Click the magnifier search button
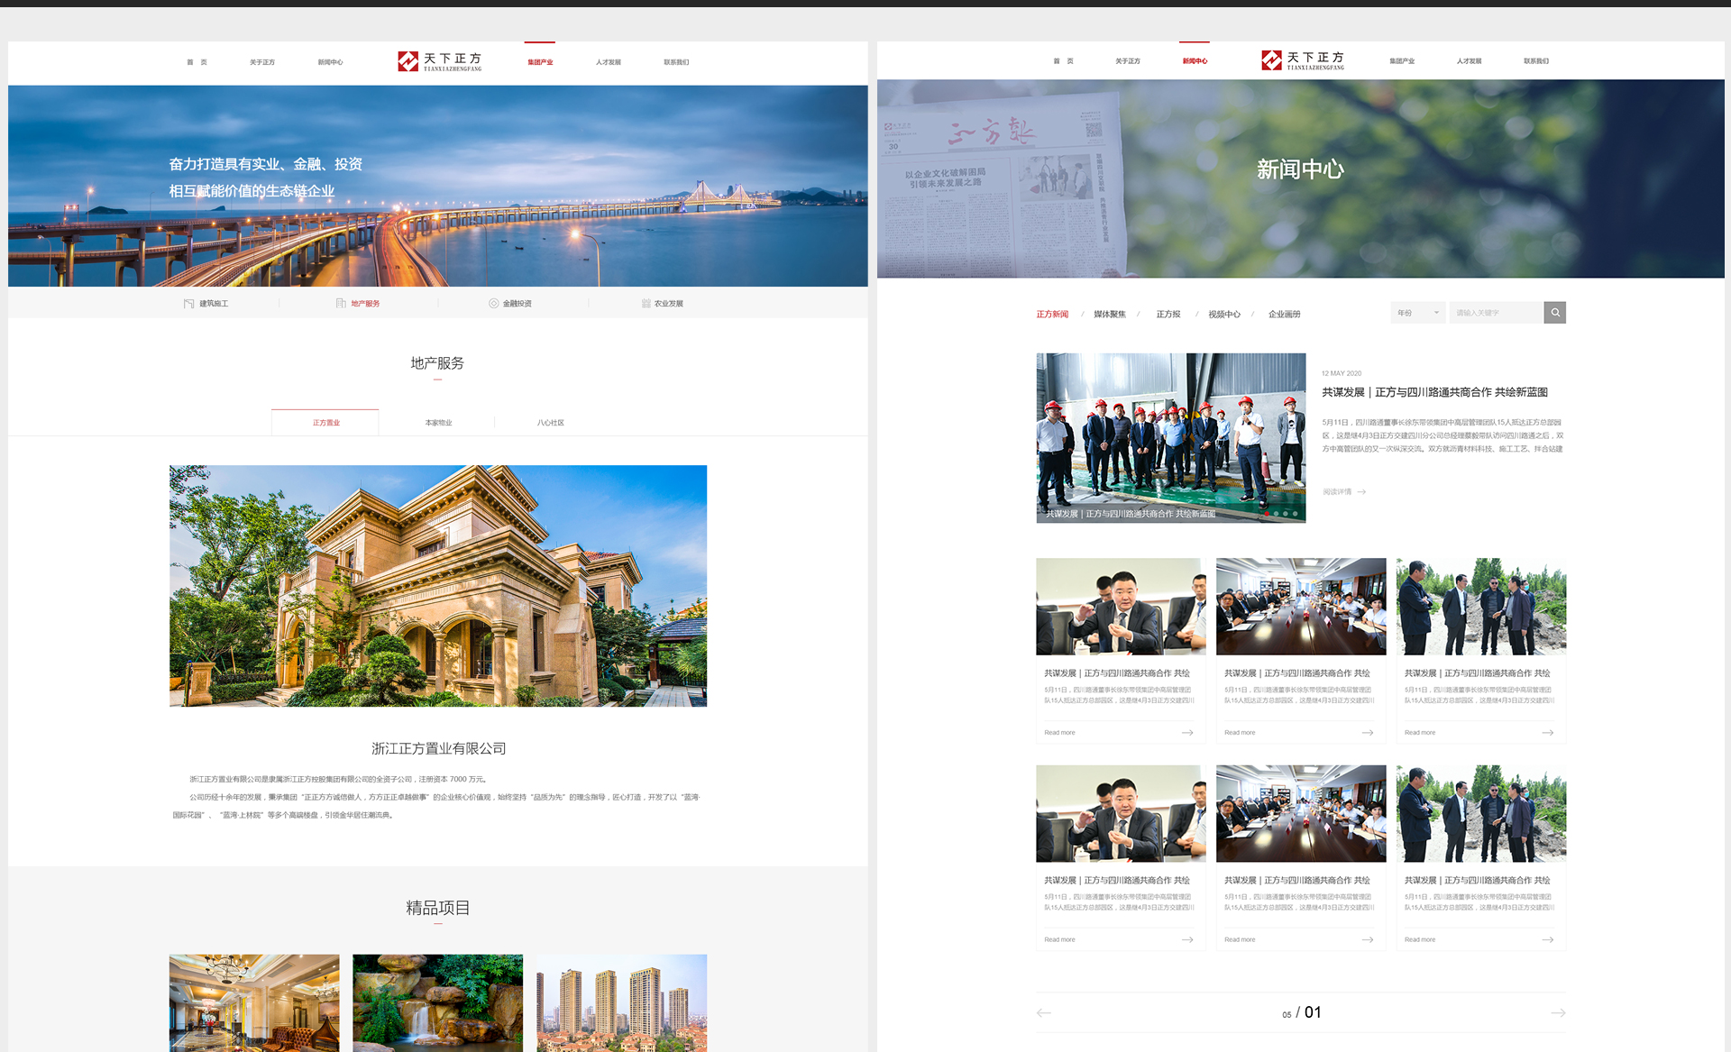This screenshot has height=1052, width=1731. point(1554,313)
